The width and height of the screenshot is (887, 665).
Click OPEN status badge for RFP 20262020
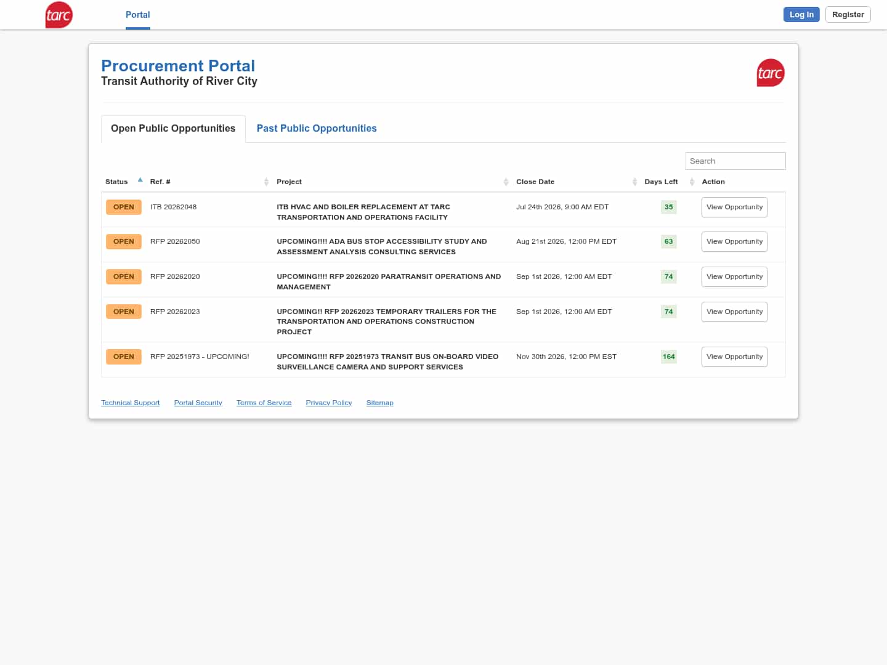(124, 277)
